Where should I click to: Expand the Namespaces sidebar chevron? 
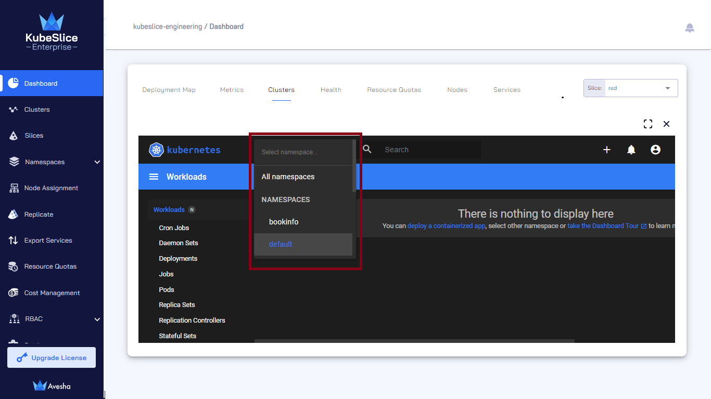point(97,162)
